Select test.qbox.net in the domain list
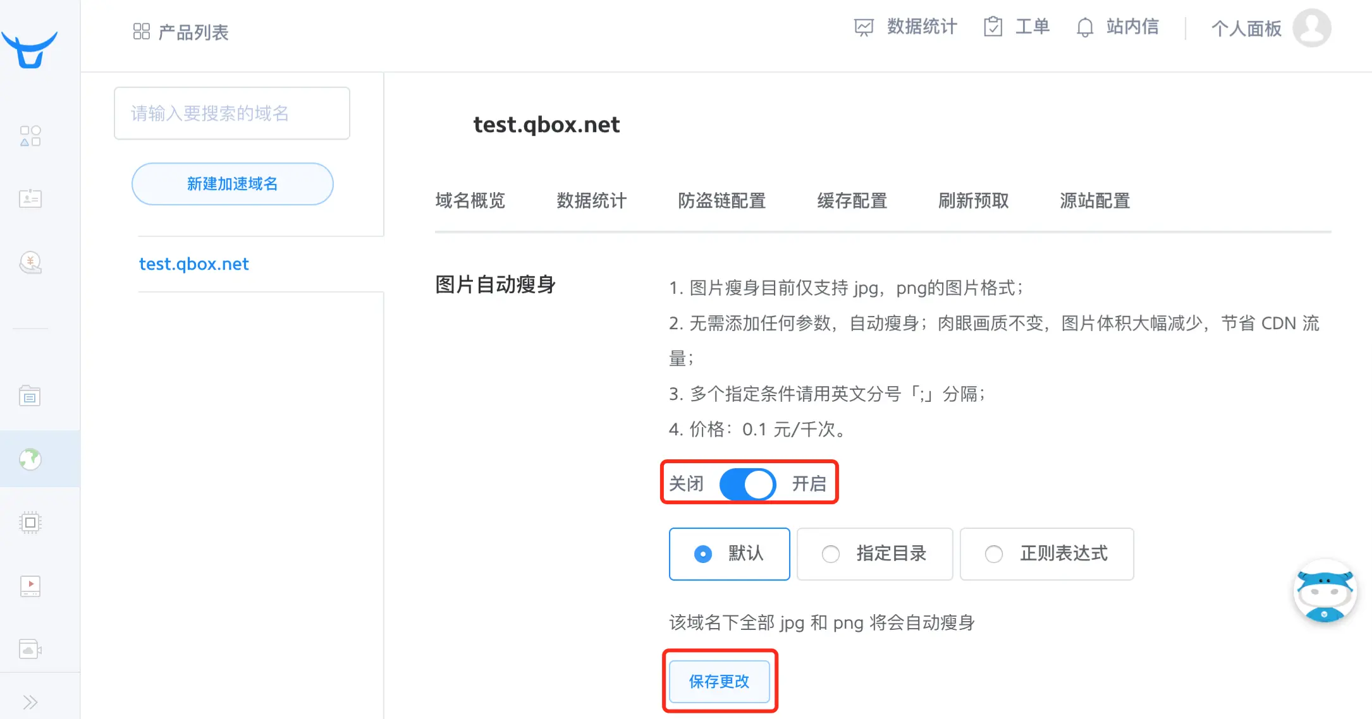This screenshot has width=1372, height=719. (194, 264)
